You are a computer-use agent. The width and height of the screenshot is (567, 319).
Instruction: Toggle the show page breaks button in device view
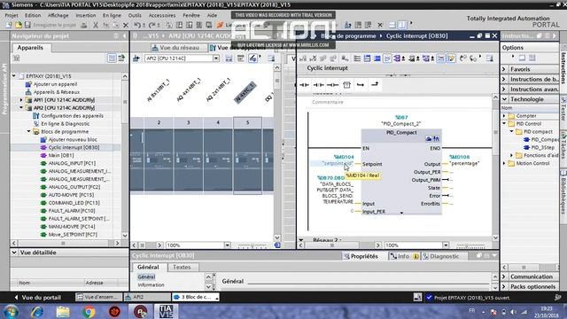240,58
